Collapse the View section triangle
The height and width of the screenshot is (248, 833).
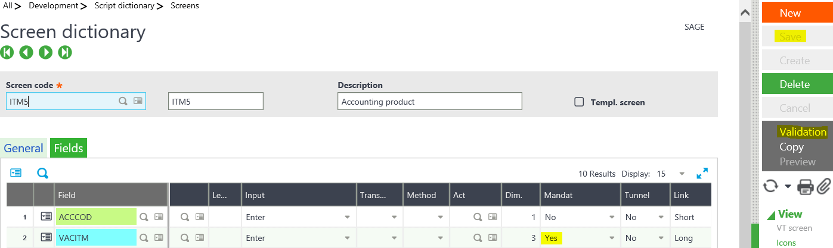[770, 215]
